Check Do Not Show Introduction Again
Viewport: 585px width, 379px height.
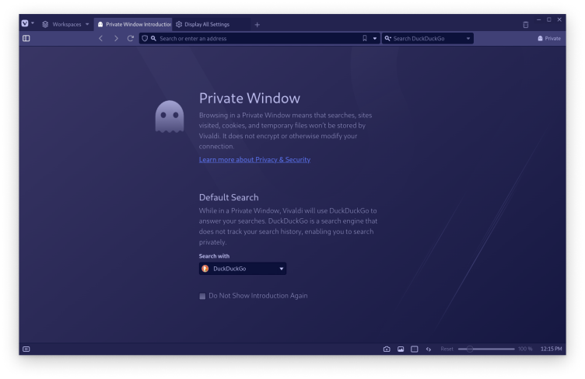[203, 296]
